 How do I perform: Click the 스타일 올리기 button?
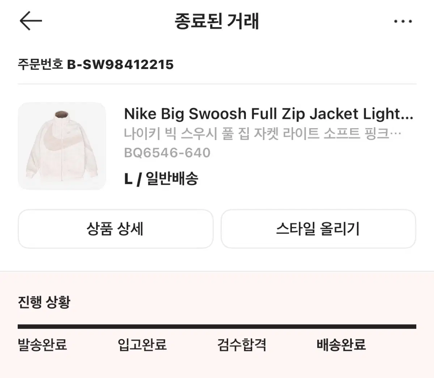point(319,229)
